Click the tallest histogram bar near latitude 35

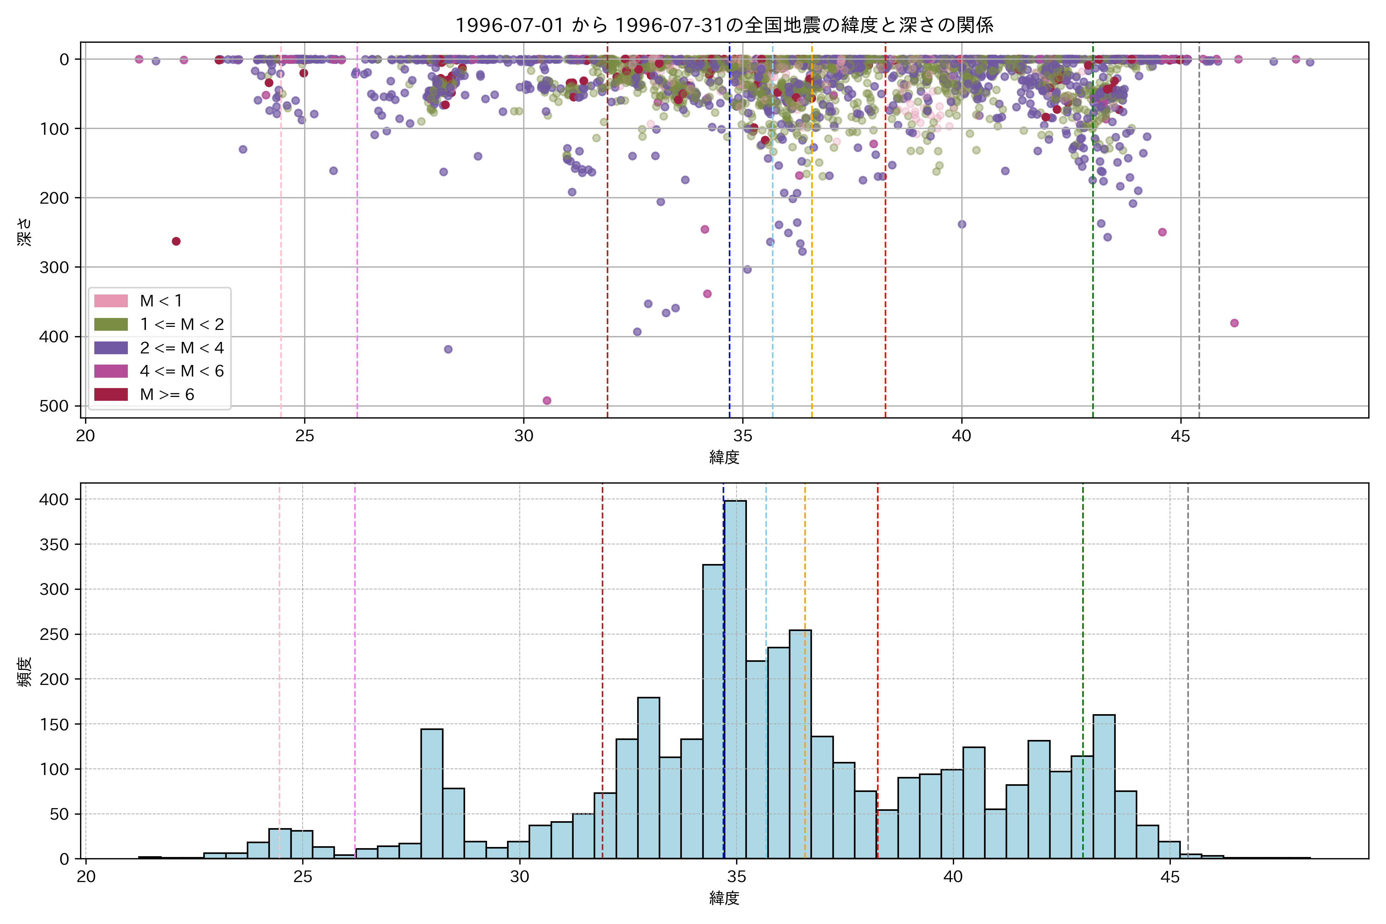tap(735, 678)
